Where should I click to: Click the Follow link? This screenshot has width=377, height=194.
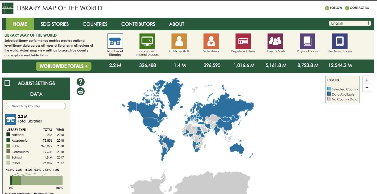coord(334,8)
